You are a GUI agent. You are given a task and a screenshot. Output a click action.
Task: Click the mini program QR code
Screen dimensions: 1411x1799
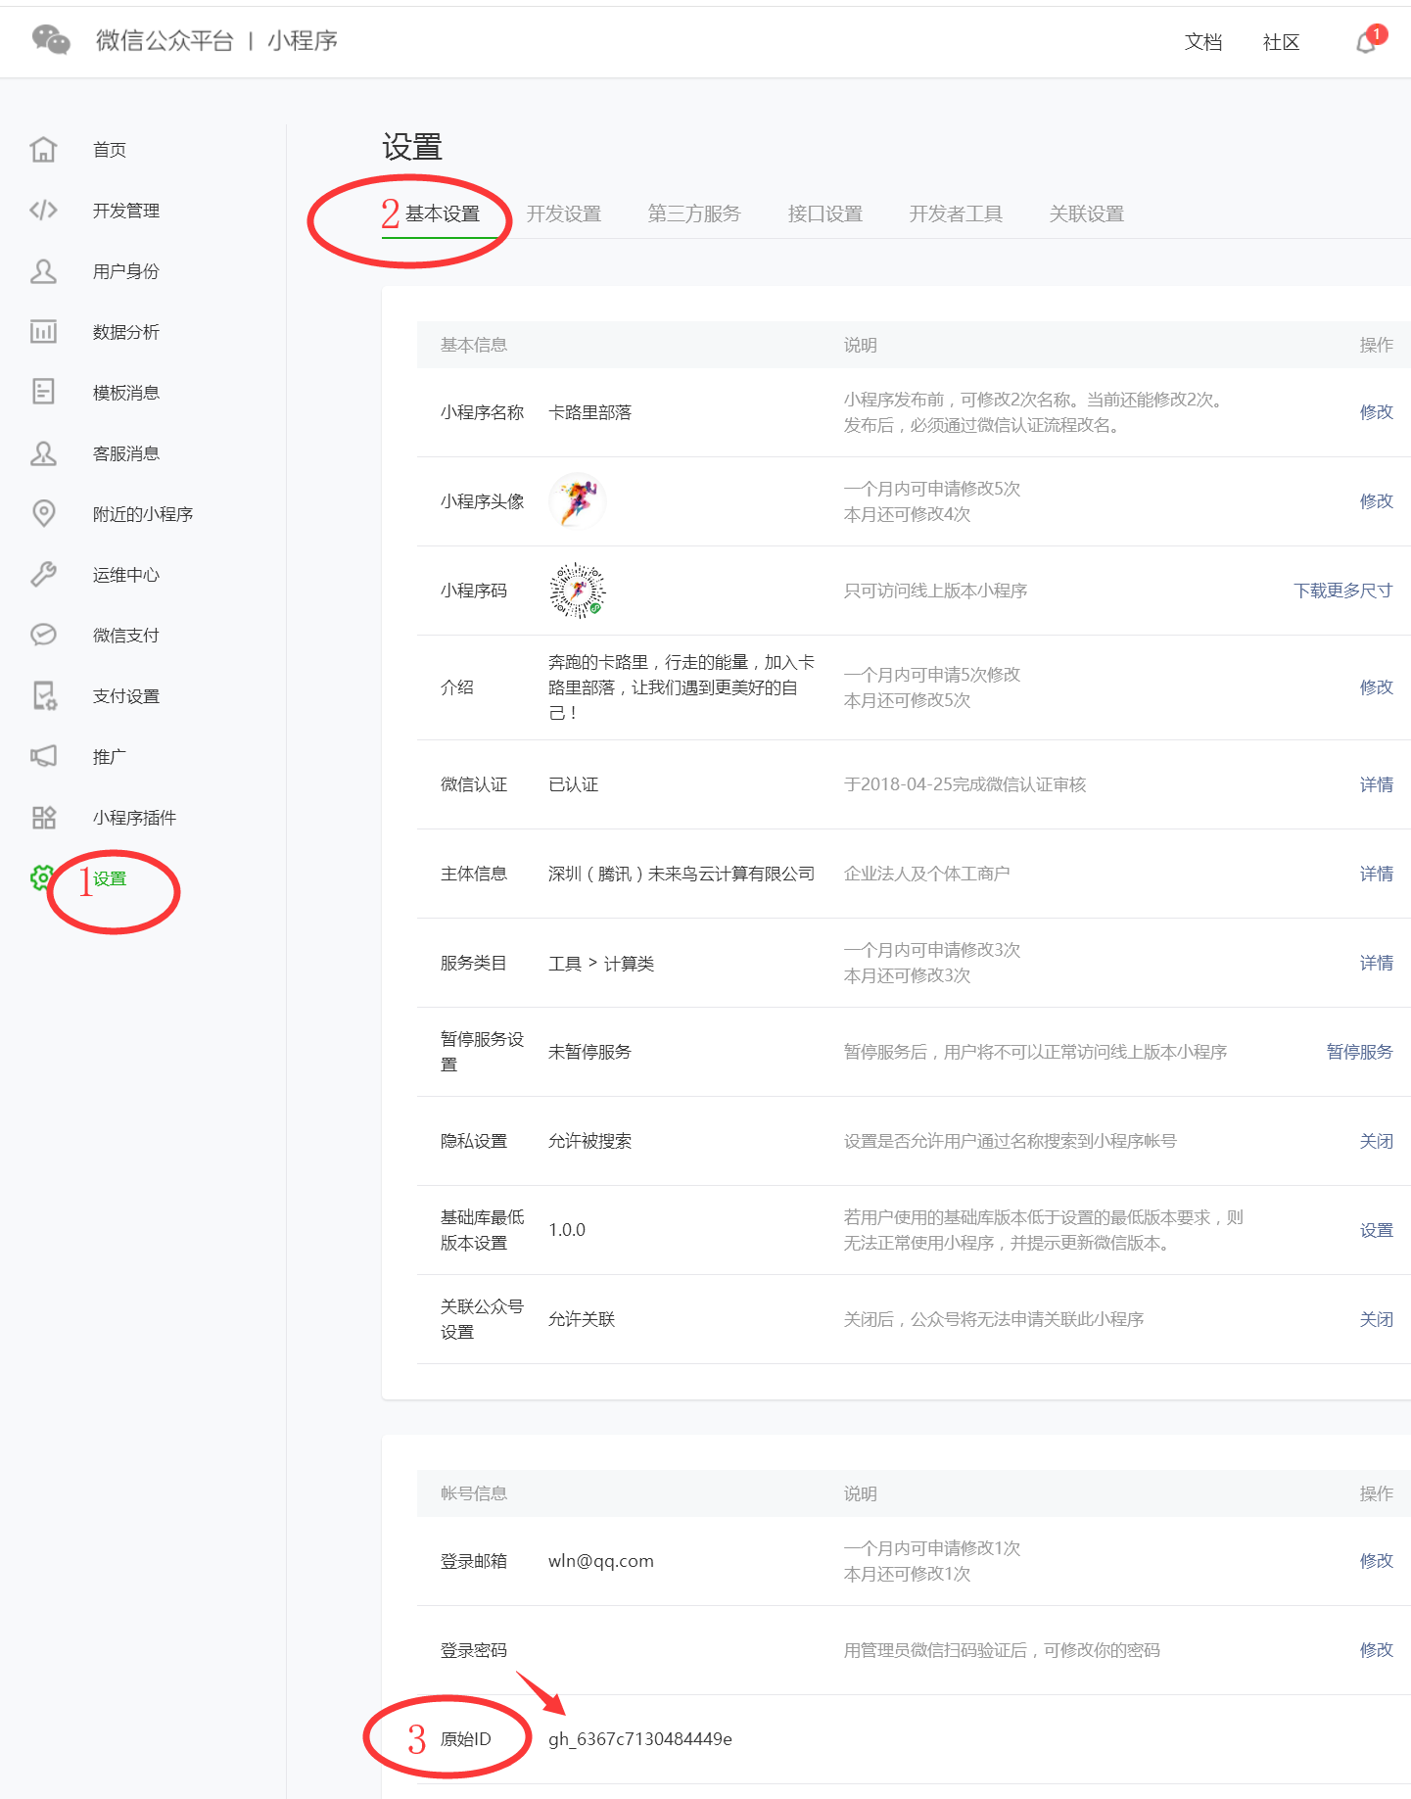click(x=578, y=591)
